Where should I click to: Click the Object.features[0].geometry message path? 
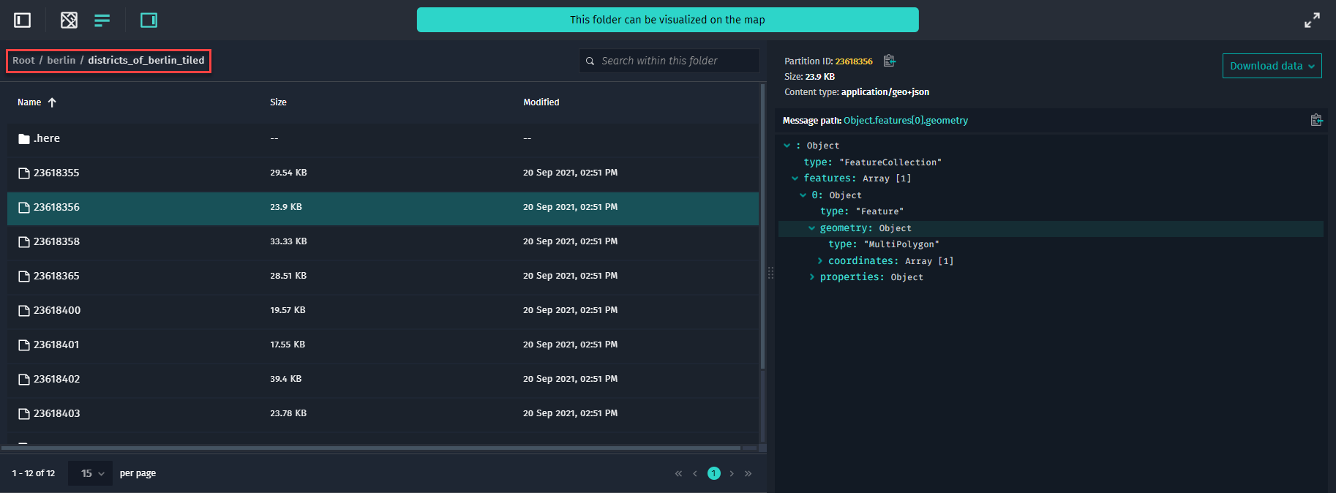point(906,121)
